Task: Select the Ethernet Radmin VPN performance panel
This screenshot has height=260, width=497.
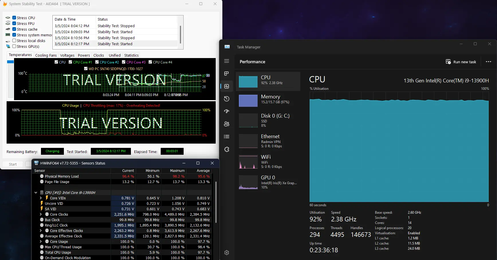Action: click(268, 141)
